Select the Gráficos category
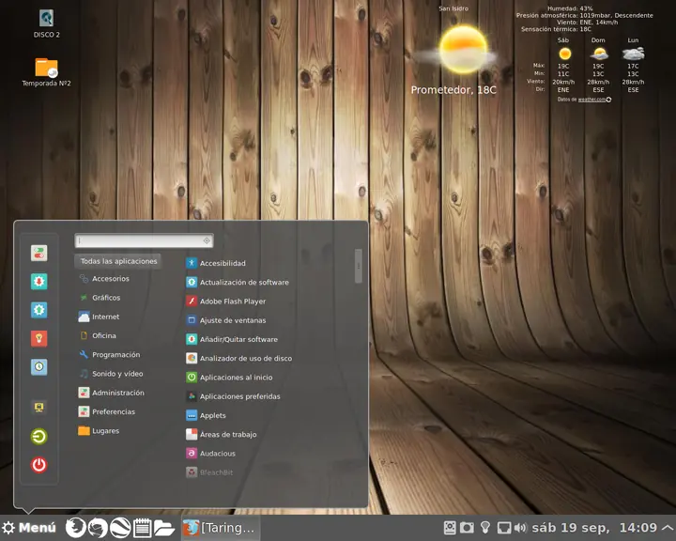Screen dimensions: 676x541 pyautogui.click(x=100, y=298)
